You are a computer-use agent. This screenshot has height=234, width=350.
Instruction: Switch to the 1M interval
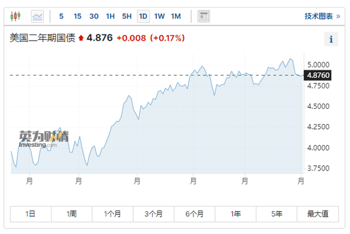(176, 17)
